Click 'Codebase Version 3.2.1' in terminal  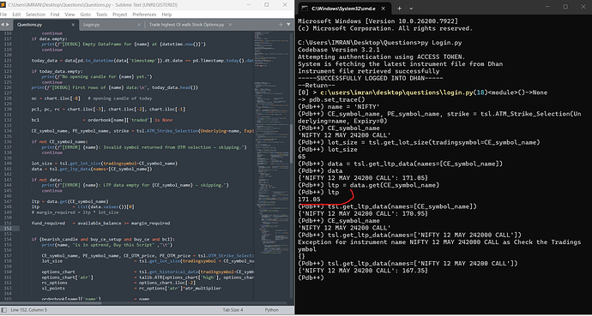point(339,50)
